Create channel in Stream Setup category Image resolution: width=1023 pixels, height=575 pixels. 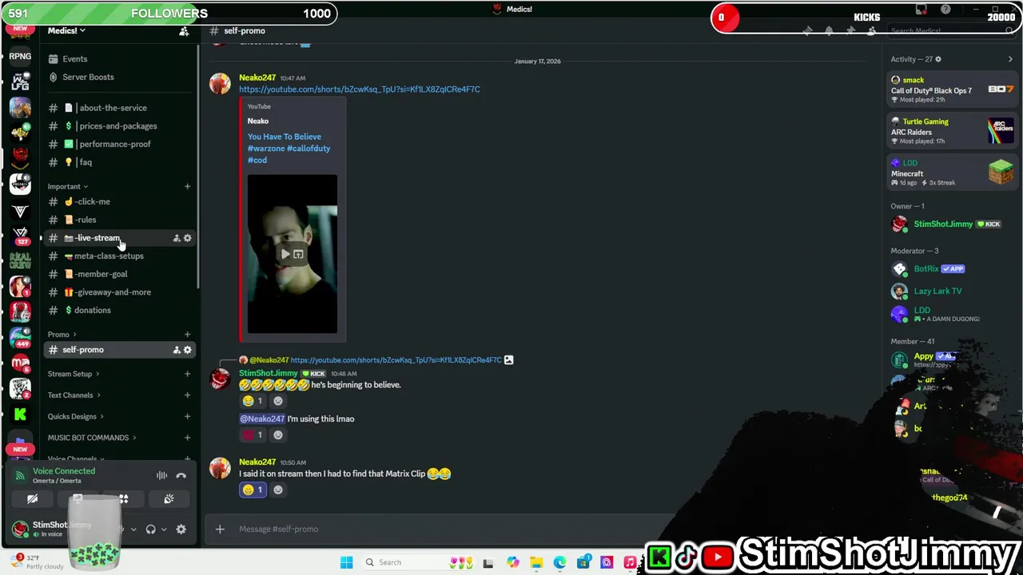[x=187, y=374]
